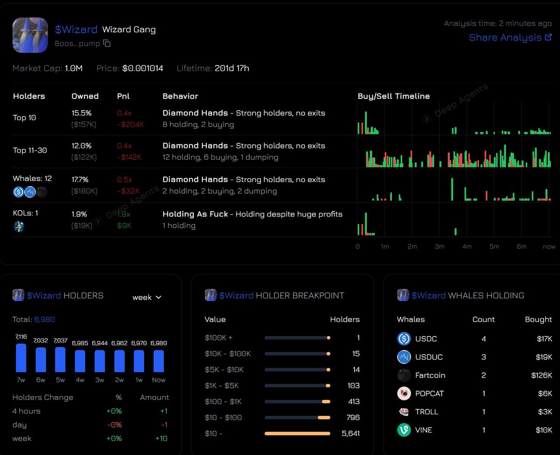
Task: Click the Lifetime 201d 17h value
Action: (x=232, y=68)
